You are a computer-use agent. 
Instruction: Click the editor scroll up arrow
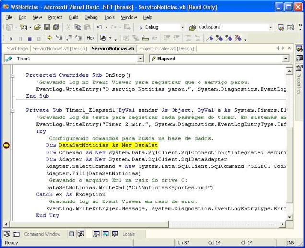pos(290,71)
